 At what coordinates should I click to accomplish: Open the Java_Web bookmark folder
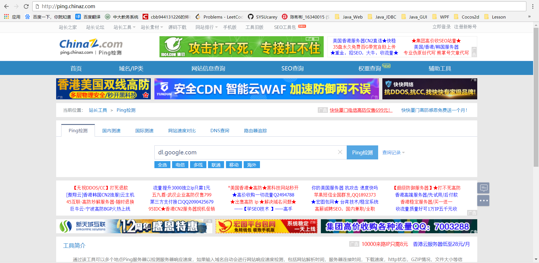348,17
